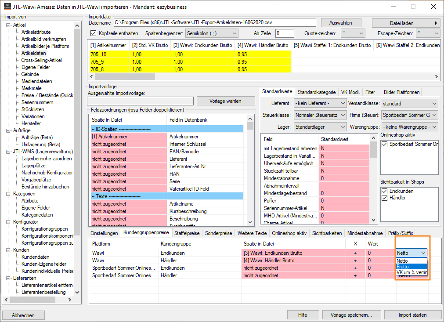Switch to the VK Modi. tab
Screen dimensions: 444x322
[350, 92]
